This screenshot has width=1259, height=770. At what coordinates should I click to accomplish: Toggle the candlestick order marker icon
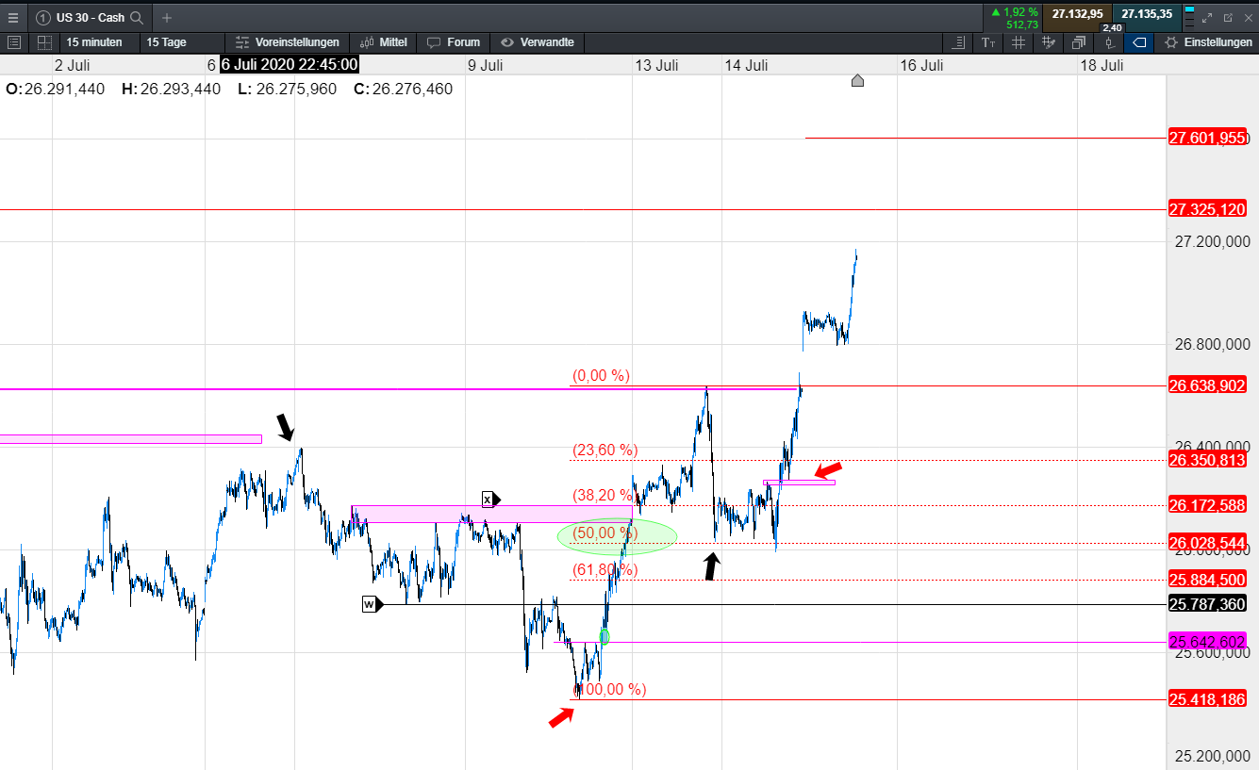1110,42
